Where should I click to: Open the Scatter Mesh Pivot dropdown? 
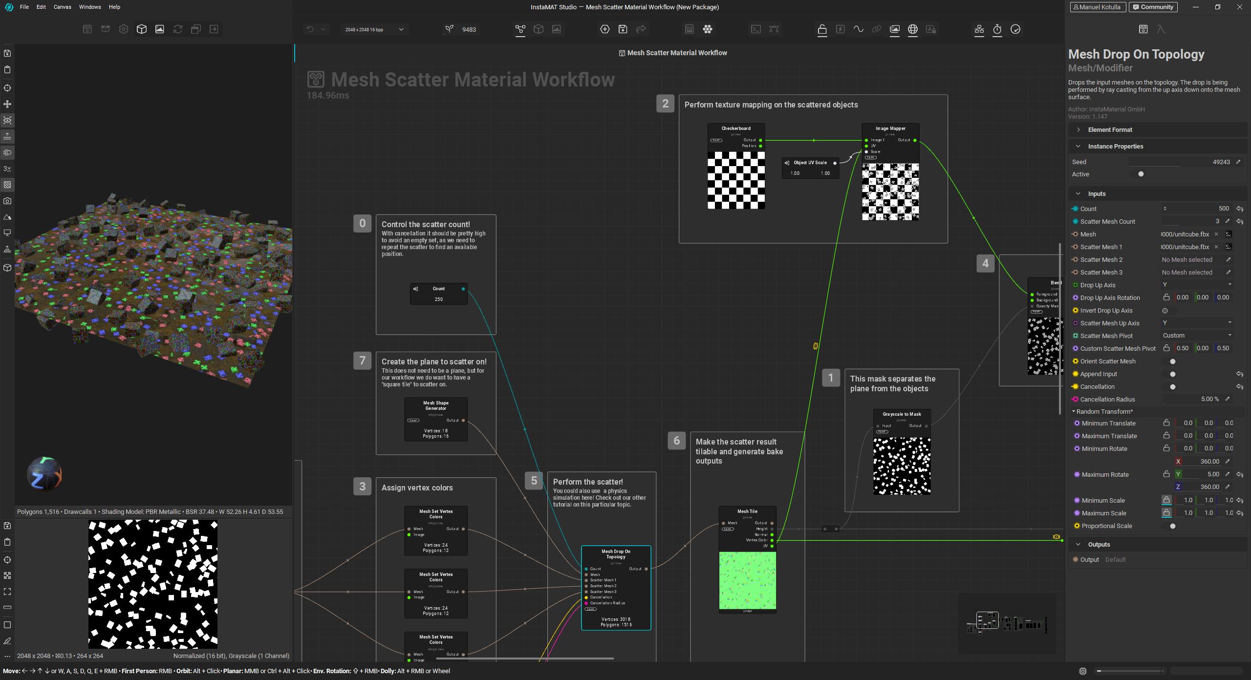(x=1197, y=336)
